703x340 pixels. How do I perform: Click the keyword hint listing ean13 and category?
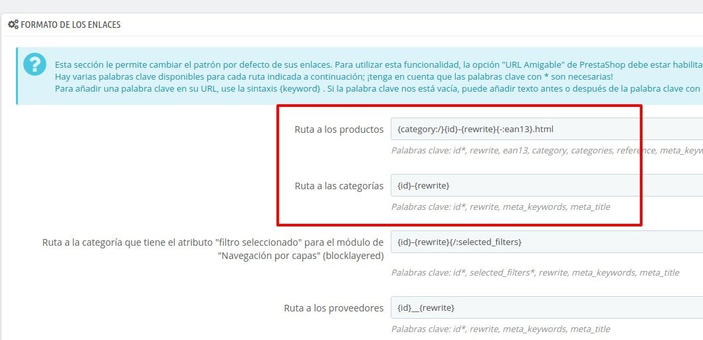(547, 151)
